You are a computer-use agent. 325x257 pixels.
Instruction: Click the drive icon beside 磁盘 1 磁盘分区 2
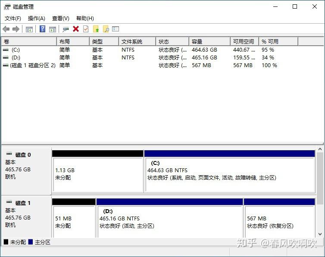click(x=6, y=65)
